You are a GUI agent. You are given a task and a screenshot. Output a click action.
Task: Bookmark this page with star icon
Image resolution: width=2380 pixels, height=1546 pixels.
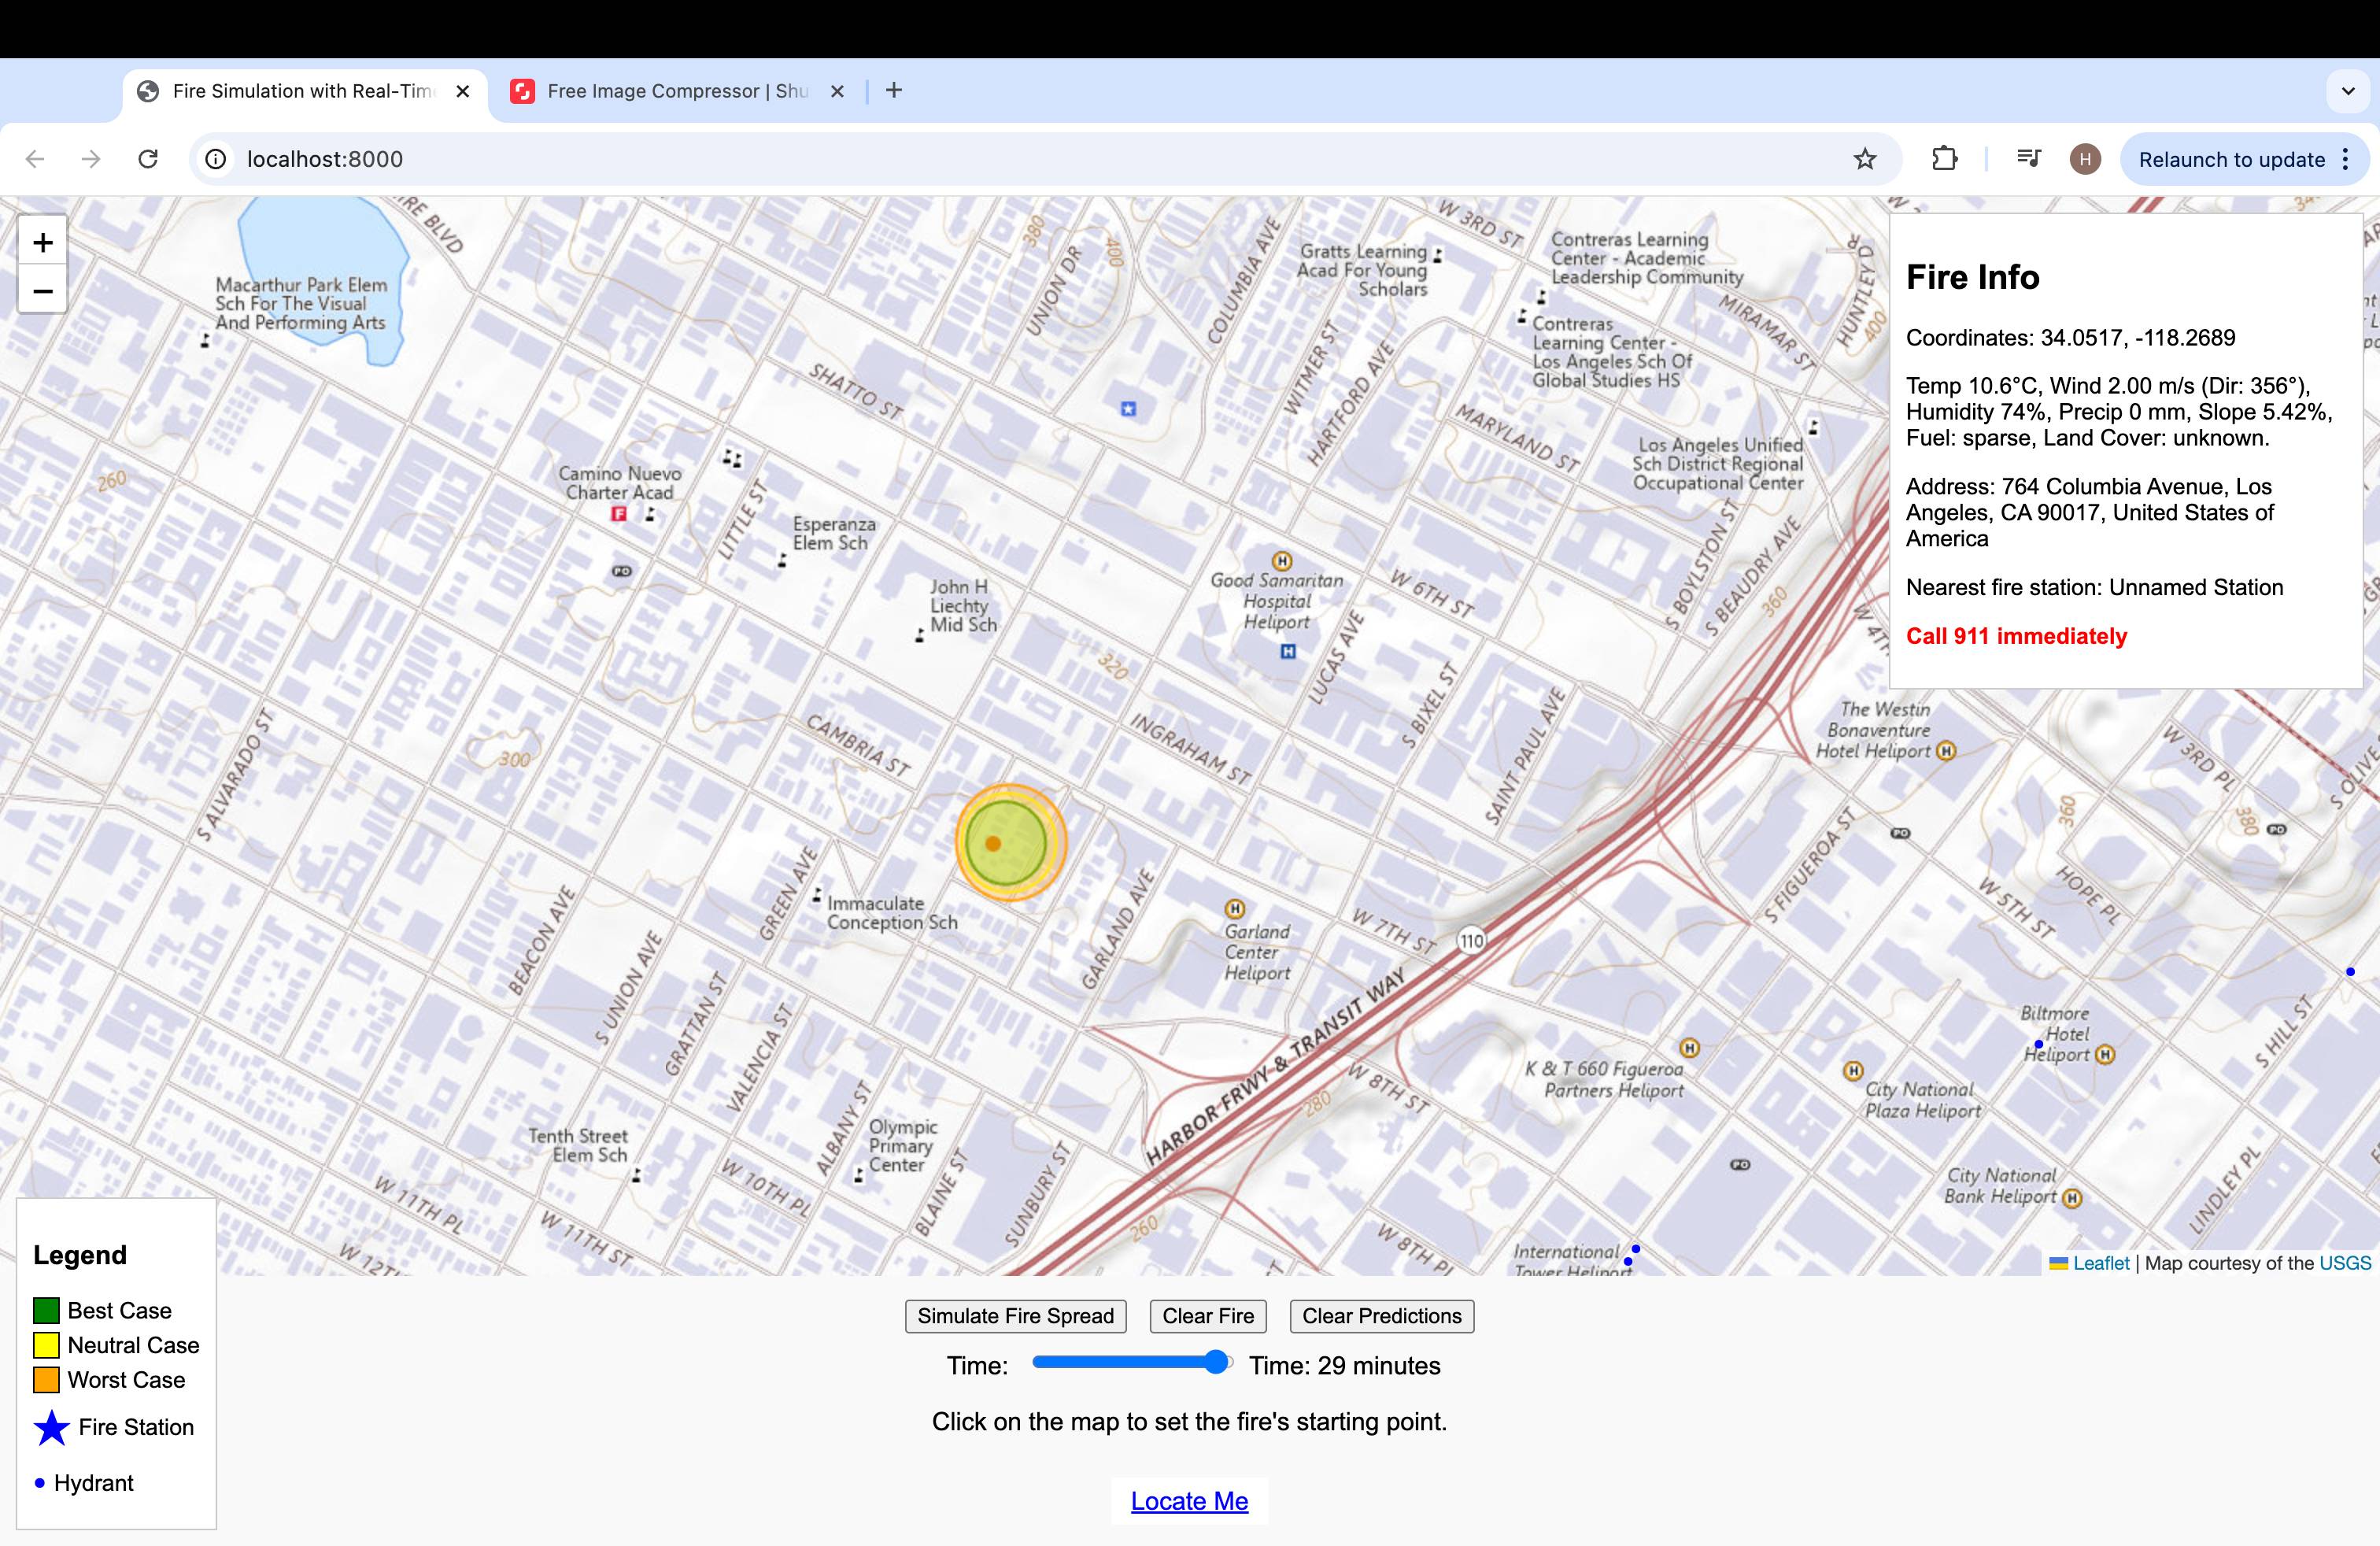pyautogui.click(x=1864, y=159)
